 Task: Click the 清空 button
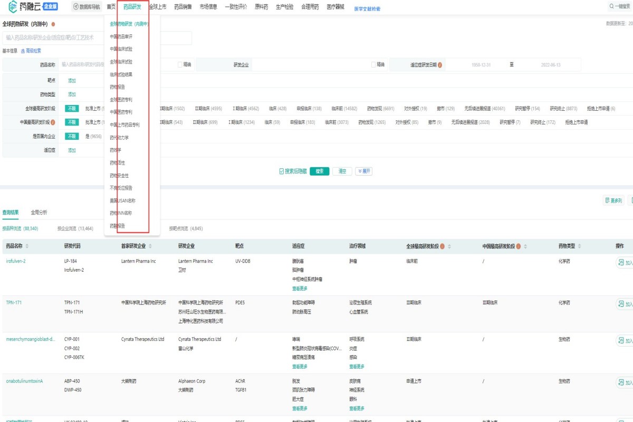[x=342, y=171]
